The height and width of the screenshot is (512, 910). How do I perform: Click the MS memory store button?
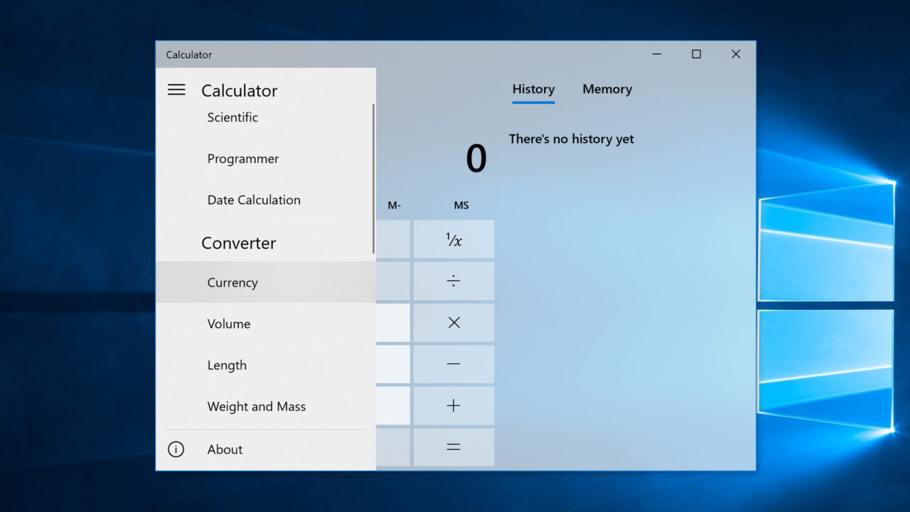pos(461,206)
